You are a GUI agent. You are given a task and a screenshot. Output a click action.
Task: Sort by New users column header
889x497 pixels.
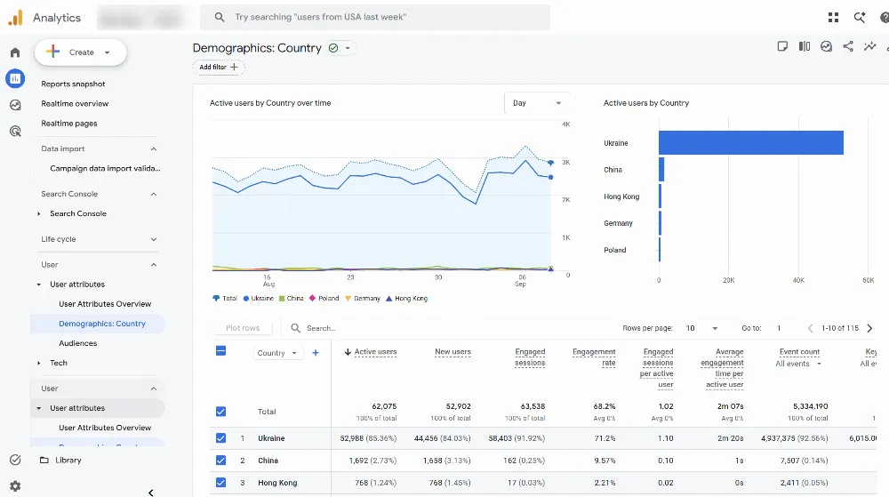pyautogui.click(x=453, y=352)
